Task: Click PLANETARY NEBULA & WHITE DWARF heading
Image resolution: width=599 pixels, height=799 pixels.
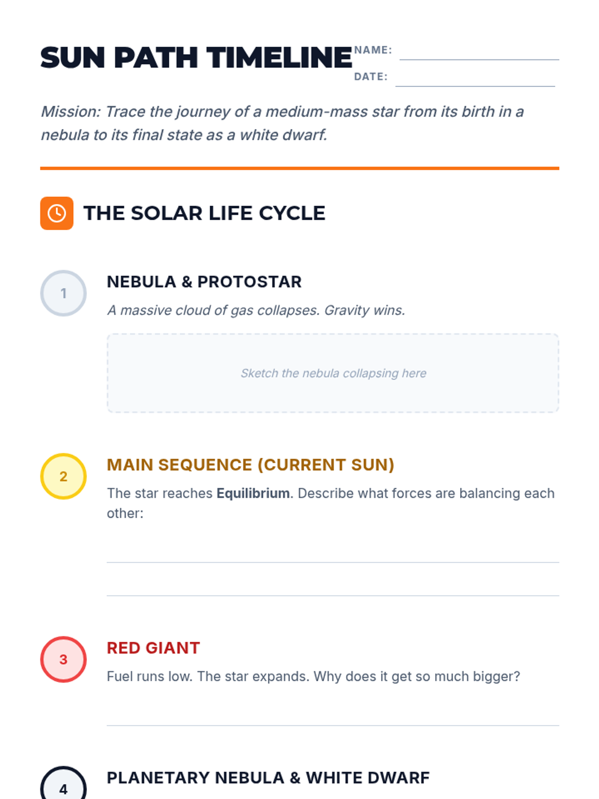Action: [x=268, y=778]
